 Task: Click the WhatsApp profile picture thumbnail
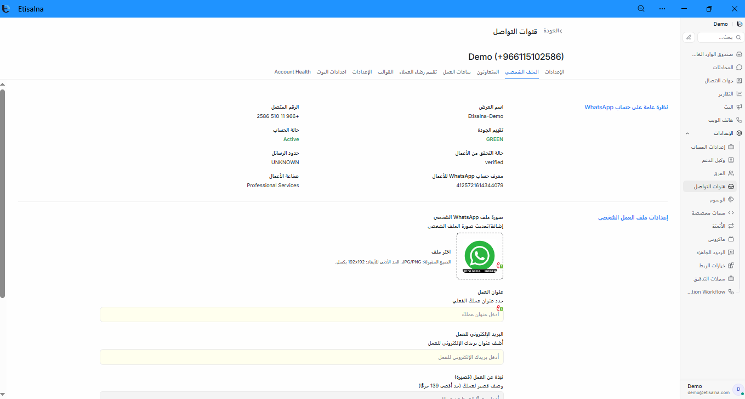tap(480, 256)
